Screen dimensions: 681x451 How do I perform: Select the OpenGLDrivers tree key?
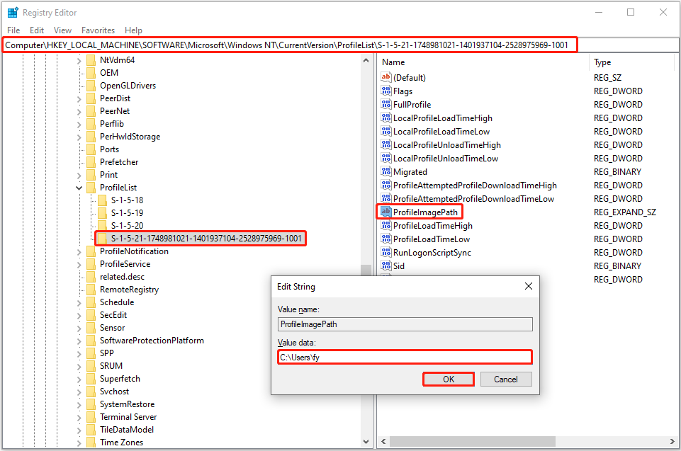coord(128,86)
